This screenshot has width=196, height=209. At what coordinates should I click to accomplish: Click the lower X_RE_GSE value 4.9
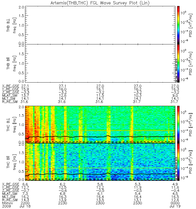click(175, 184)
